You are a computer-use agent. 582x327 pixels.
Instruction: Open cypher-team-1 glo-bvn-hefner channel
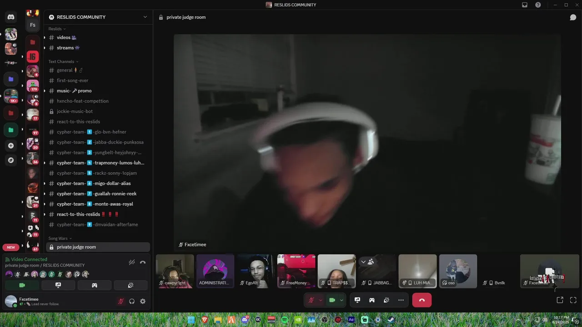click(98, 132)
